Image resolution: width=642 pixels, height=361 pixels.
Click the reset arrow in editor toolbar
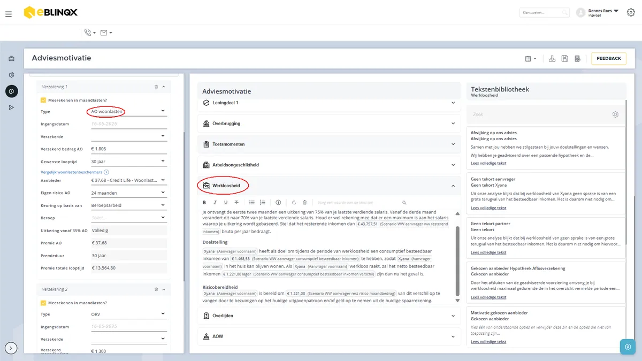click(x=294, y=203)
